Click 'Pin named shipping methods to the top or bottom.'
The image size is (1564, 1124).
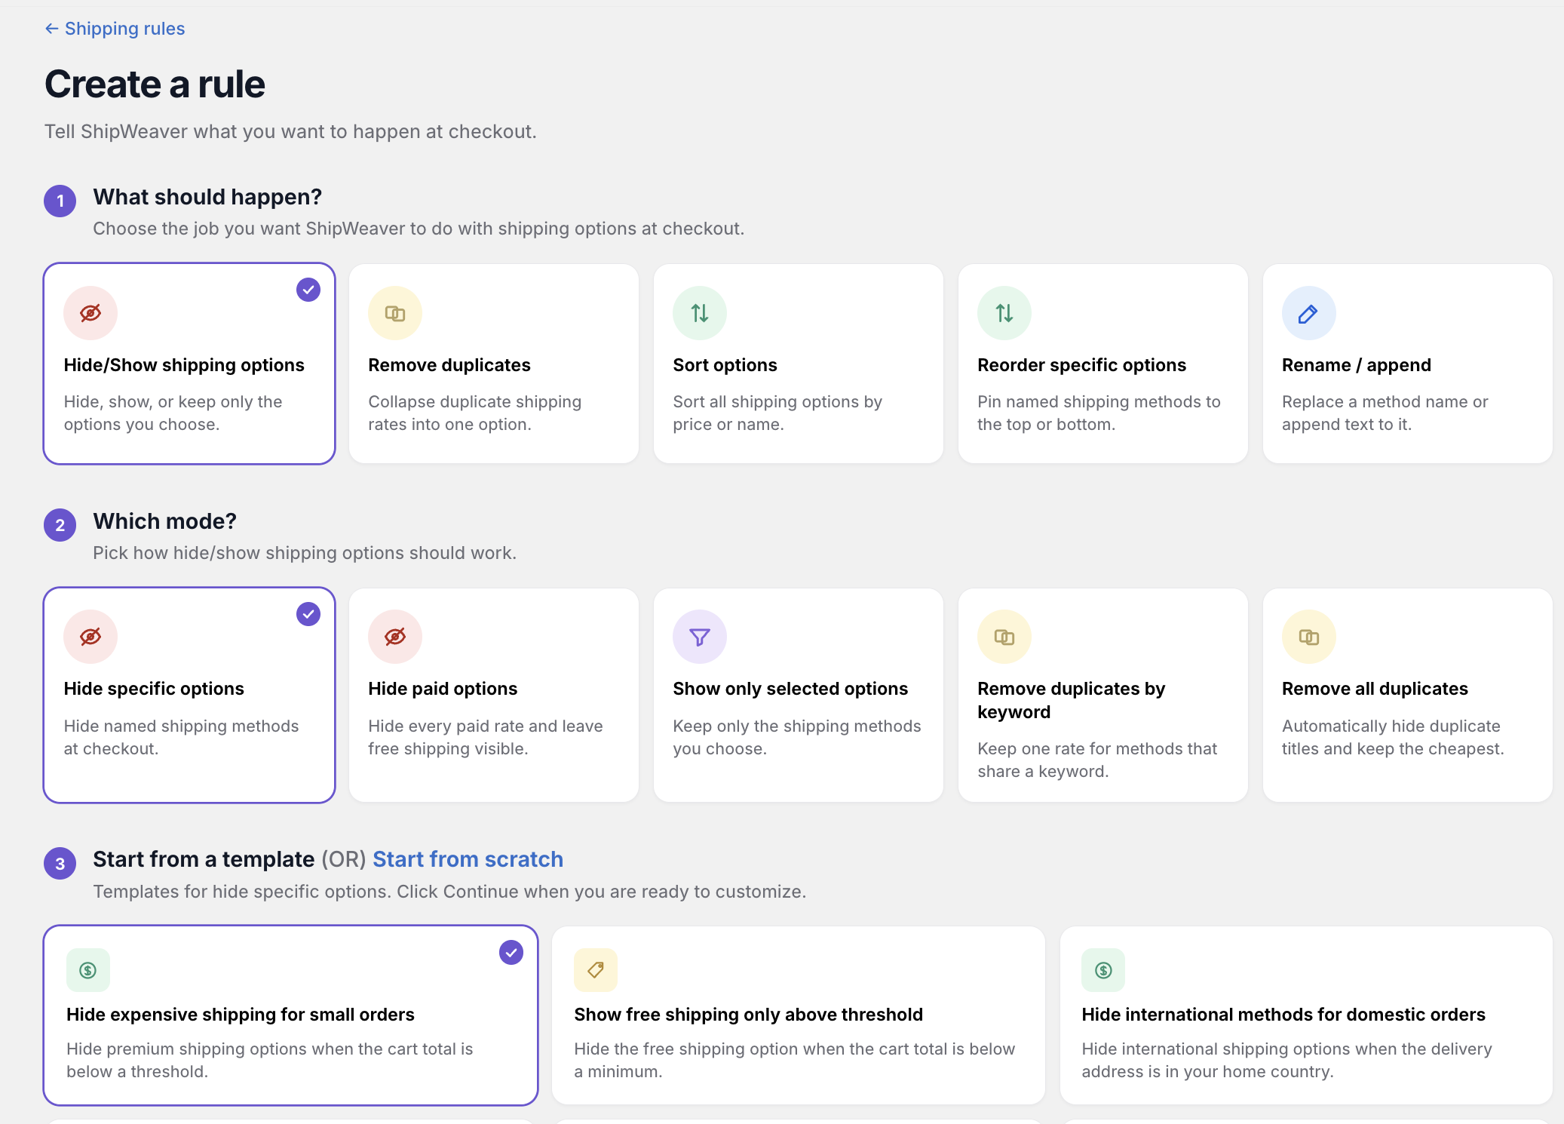coord(1099,413)
